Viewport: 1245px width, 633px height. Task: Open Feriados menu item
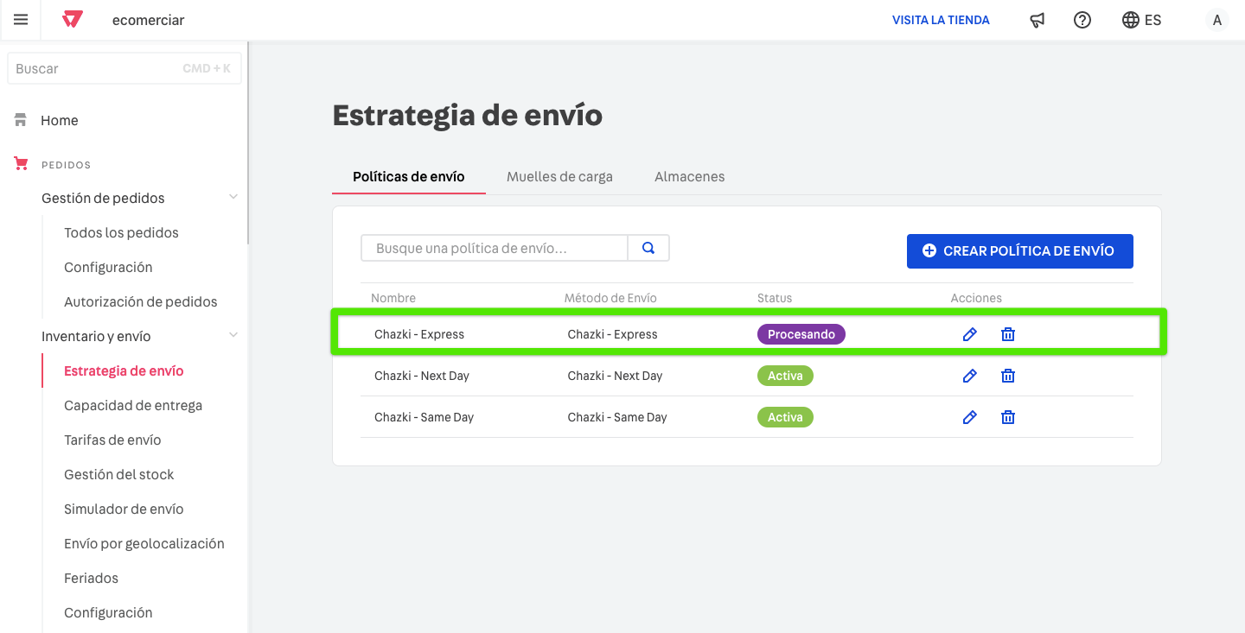(x=91, y=578)
